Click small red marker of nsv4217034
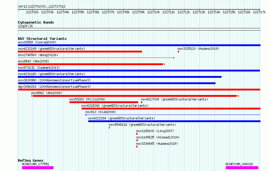The width and height of the screenshot is (269, 171). tap(142, 102)
